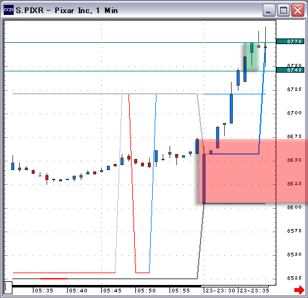Click the 8625 price scale label
This screenshot has width=308, height=298.
coord(294,184)
